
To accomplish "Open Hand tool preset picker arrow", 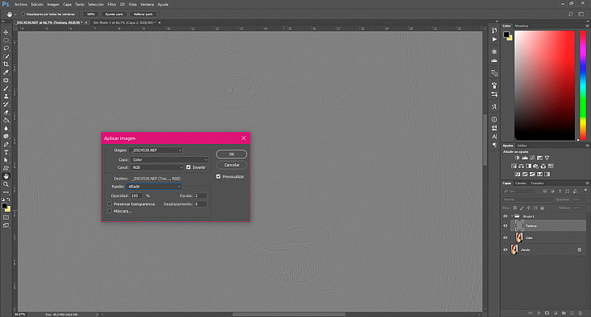I will pos(15,14).
